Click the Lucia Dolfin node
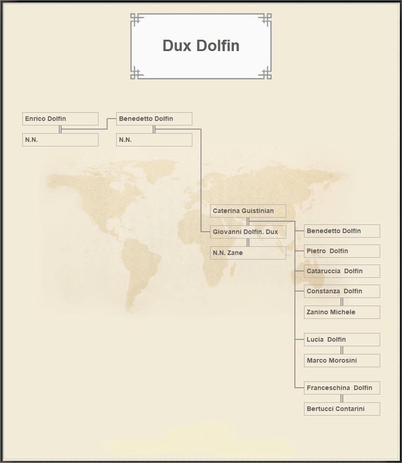Image resolution: width=402 pixels, height=463 pixels. point(342,339)
